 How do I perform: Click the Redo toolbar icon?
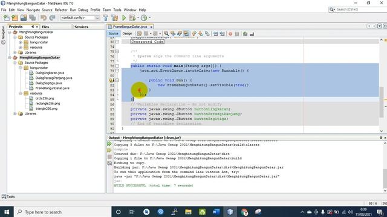point(52,17)
